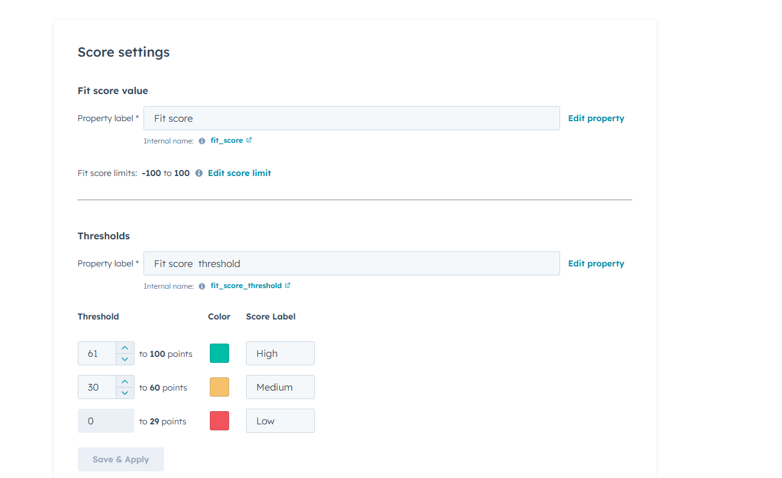Open fit_score internal name link
The width and height of the screenshot is (782, 478).
tap(227, 140)
